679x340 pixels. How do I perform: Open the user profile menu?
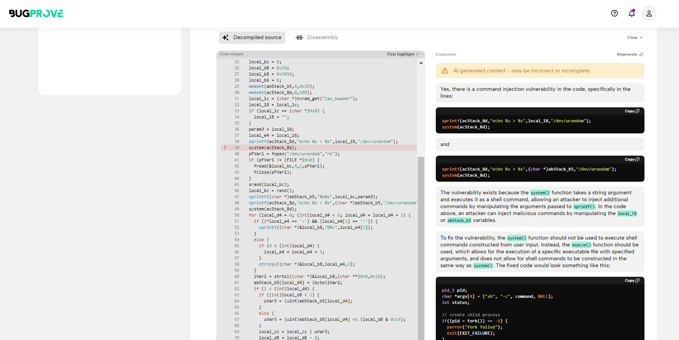click(649, 13)
